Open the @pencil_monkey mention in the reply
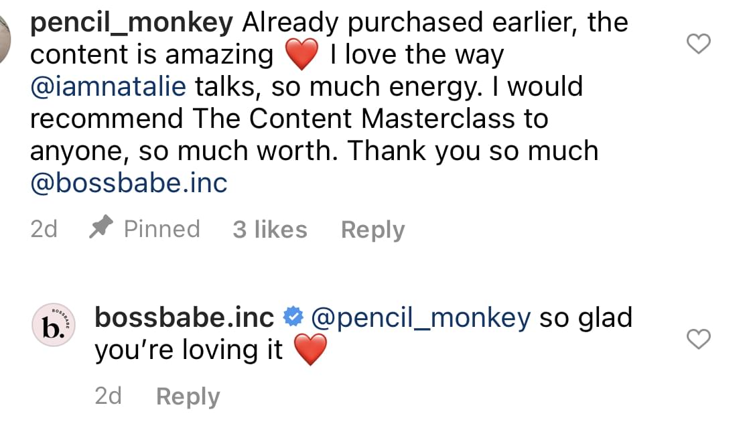755x430 pixels. (x=421, y=317)
